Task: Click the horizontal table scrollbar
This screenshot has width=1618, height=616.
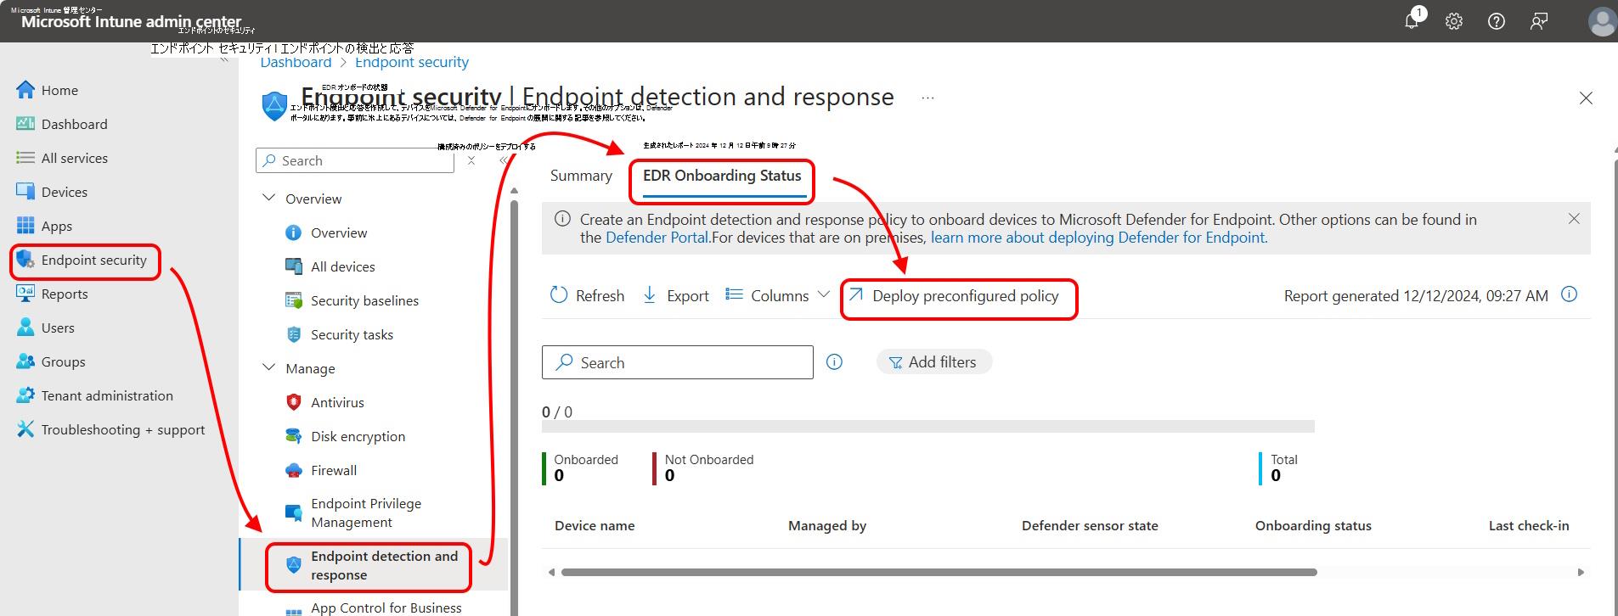Action: [939, 572]
